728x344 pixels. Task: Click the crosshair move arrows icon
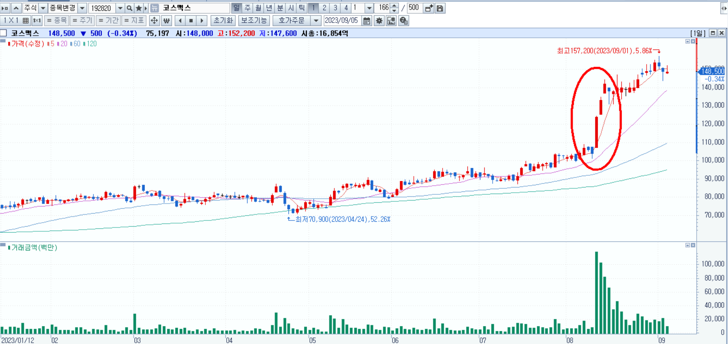(154, 20)
